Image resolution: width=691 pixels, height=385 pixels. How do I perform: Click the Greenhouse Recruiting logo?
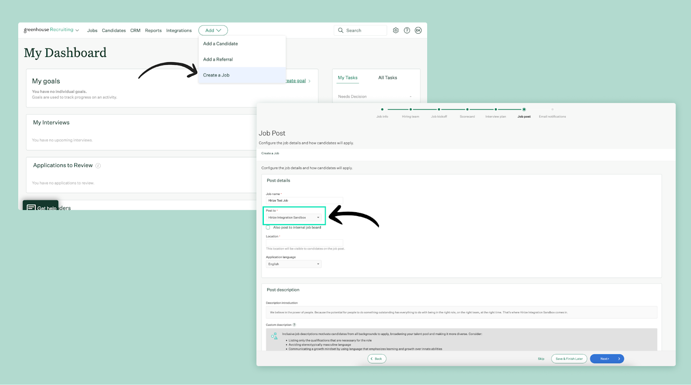tap(48, 30)
